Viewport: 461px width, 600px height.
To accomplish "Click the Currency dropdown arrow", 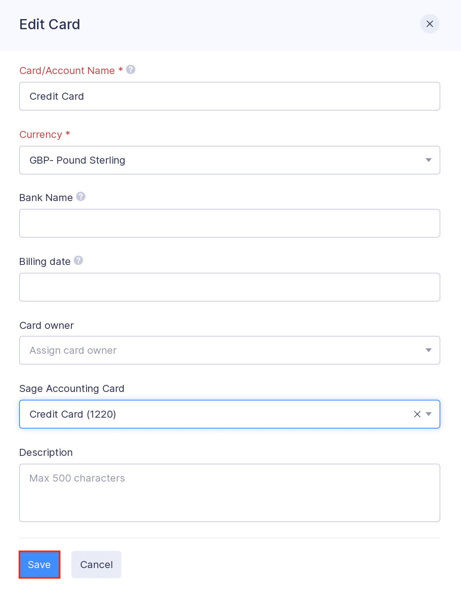I will coord(429,160).
